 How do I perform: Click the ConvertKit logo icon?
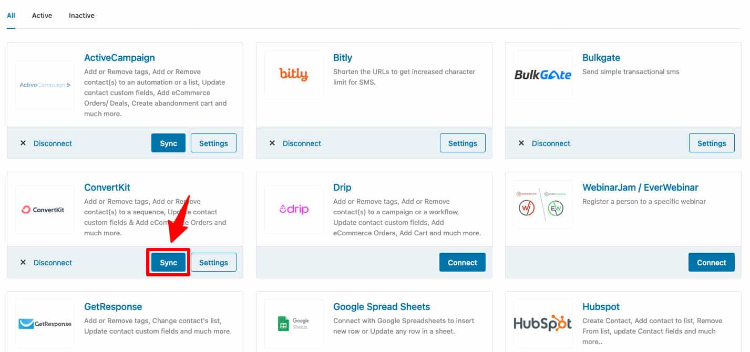(45, 209)
